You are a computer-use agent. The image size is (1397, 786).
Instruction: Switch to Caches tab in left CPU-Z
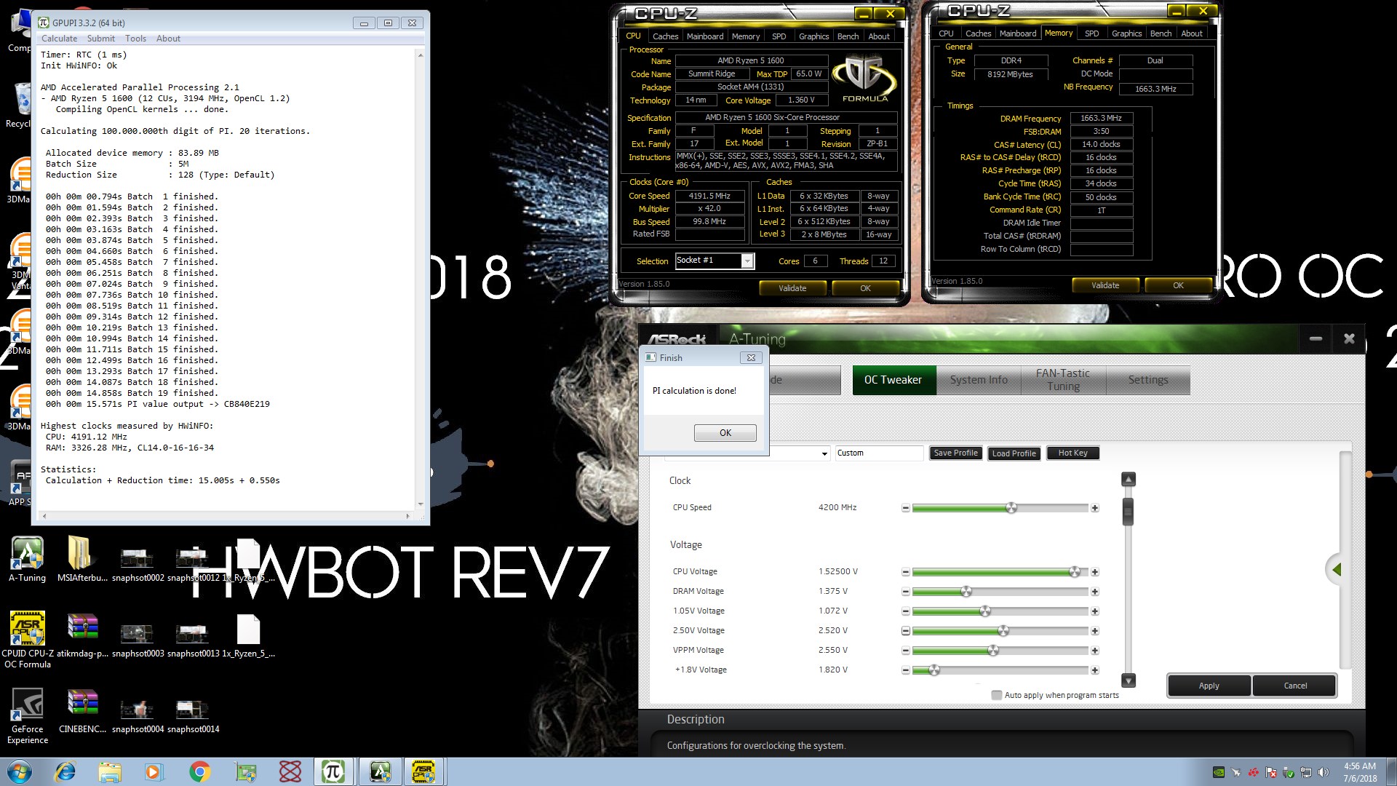pyautogui.click(x=665, y=36)
